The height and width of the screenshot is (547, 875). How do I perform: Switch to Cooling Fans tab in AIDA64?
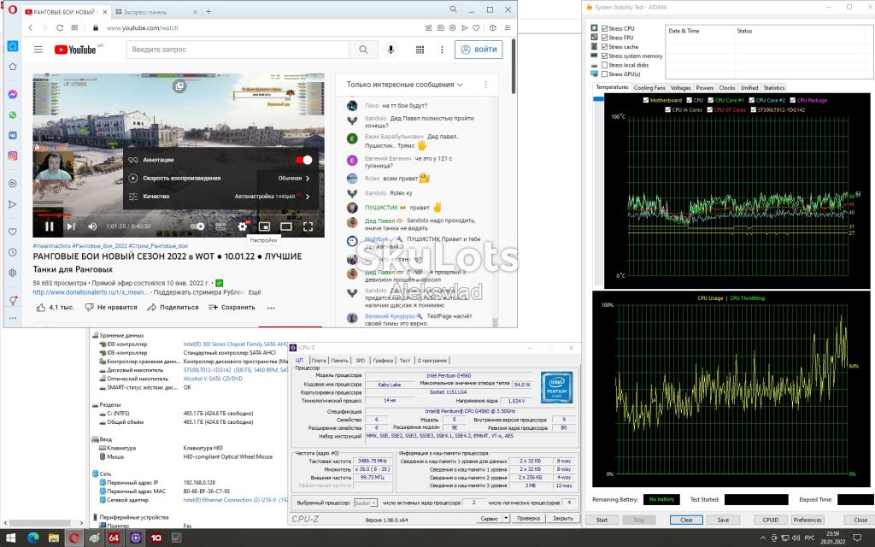coord(649,88)
